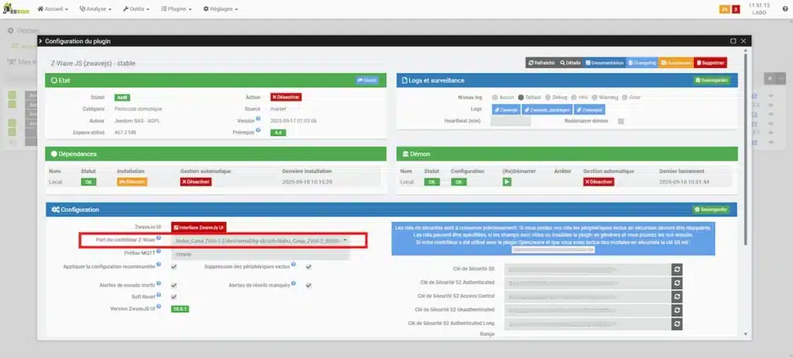Select the Aucun log level
Viewport: 793px width, 358px height.
pyautogui.click(x=495, y=97)
